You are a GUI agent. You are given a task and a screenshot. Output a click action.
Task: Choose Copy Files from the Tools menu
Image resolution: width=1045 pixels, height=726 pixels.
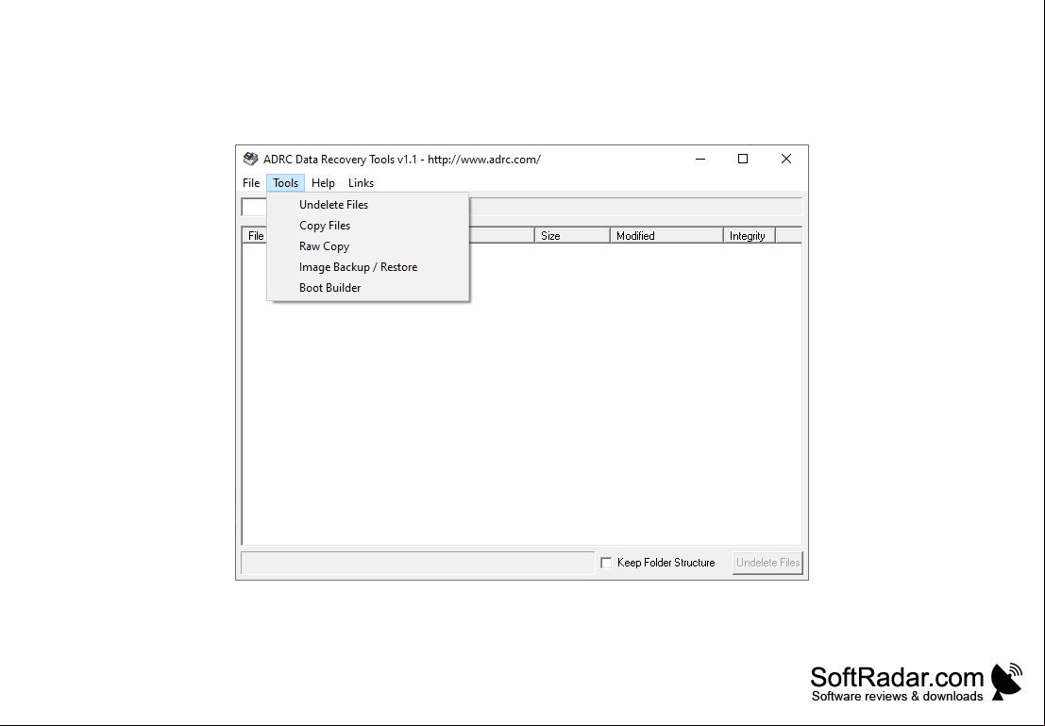368,226
